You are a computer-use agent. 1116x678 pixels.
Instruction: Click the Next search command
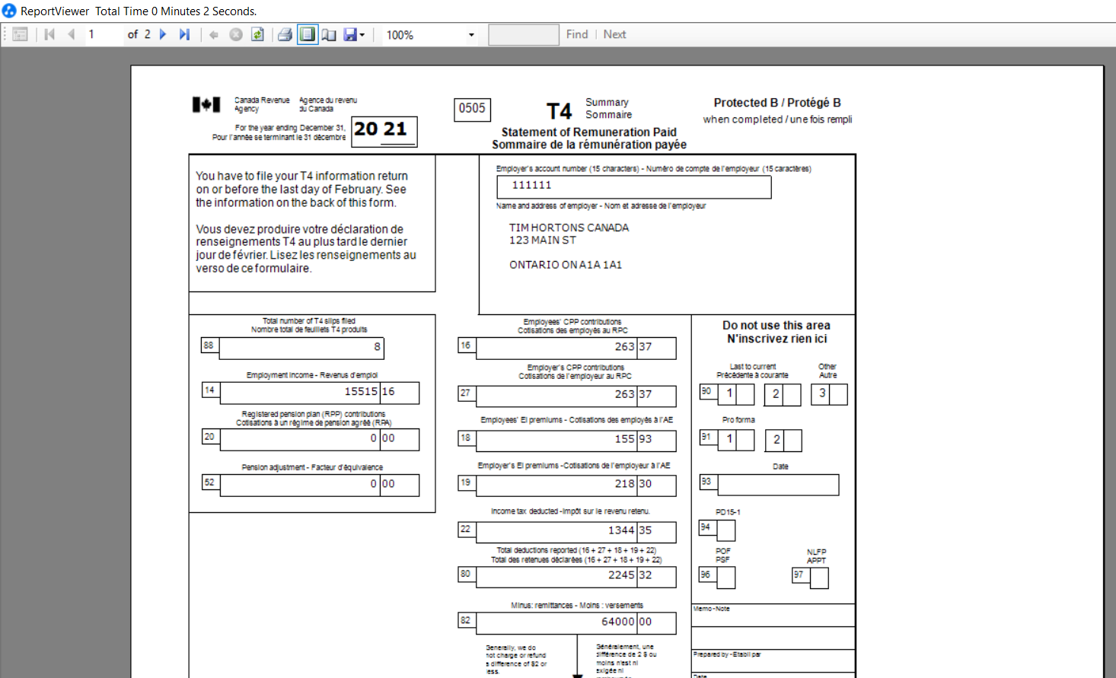tap(614, 34)
